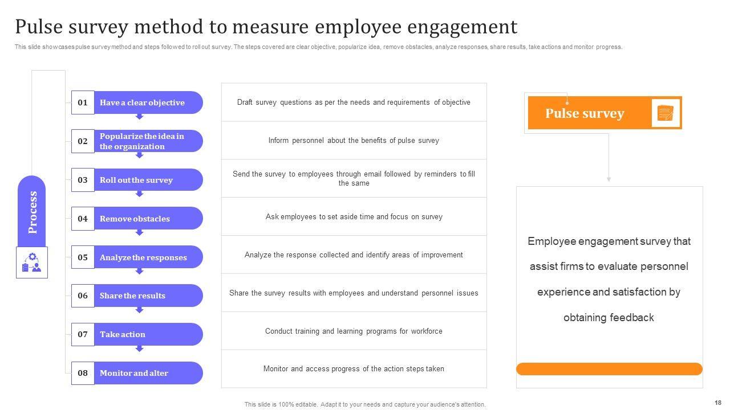Click the 02 step number box
This screenshot has height=410, width=730.
click(83, 141)
